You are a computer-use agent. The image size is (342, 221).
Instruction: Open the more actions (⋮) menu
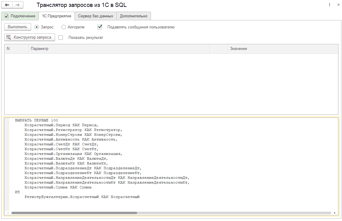(329, 5)
